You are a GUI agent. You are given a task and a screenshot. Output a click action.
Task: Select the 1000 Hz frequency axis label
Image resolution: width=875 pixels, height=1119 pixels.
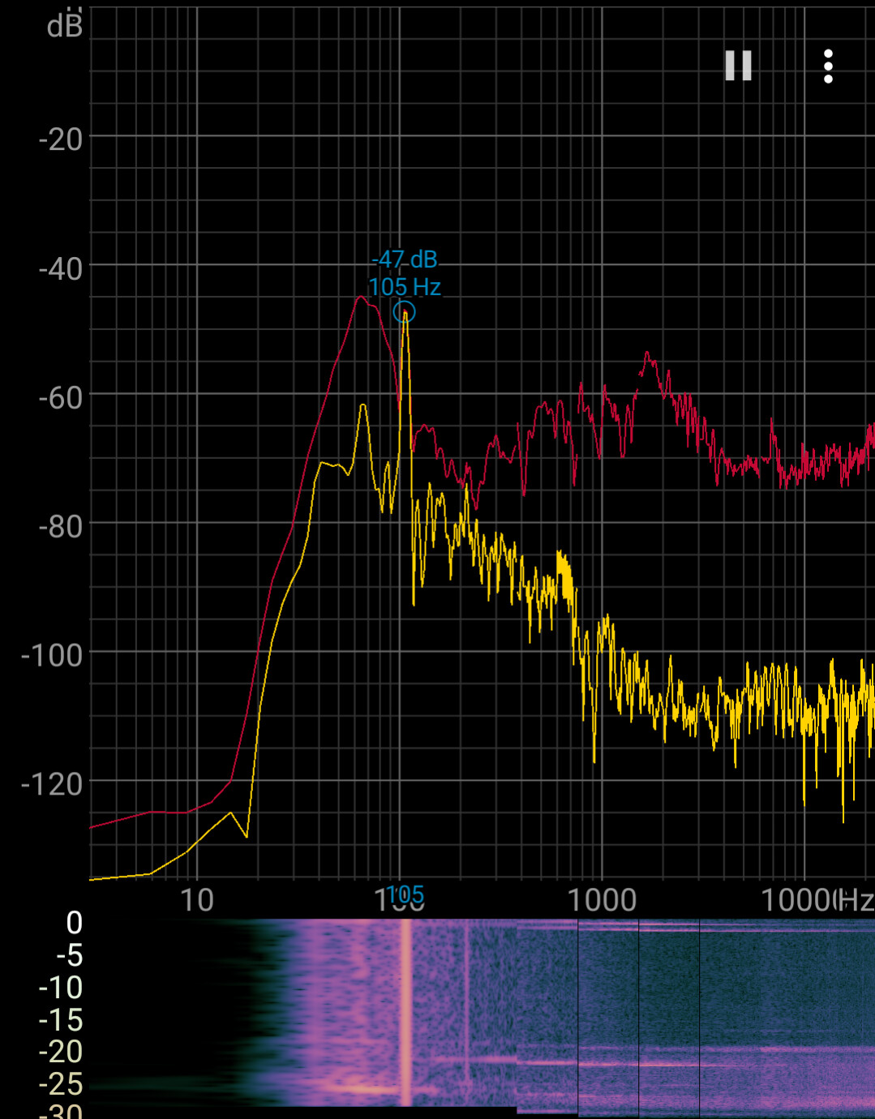pyautogui.click(x=601, y=900)
